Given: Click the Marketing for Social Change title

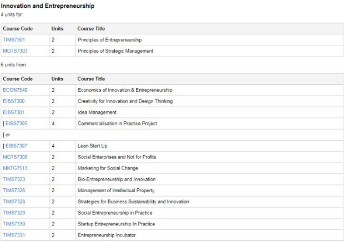Looking at the screenshot, I should click(108, 168).
